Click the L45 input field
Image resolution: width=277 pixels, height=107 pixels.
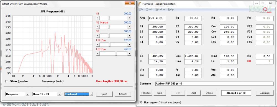coord(229,43)
